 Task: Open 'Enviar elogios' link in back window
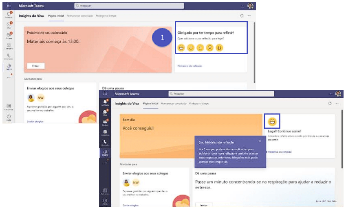[x=35, y=121]
